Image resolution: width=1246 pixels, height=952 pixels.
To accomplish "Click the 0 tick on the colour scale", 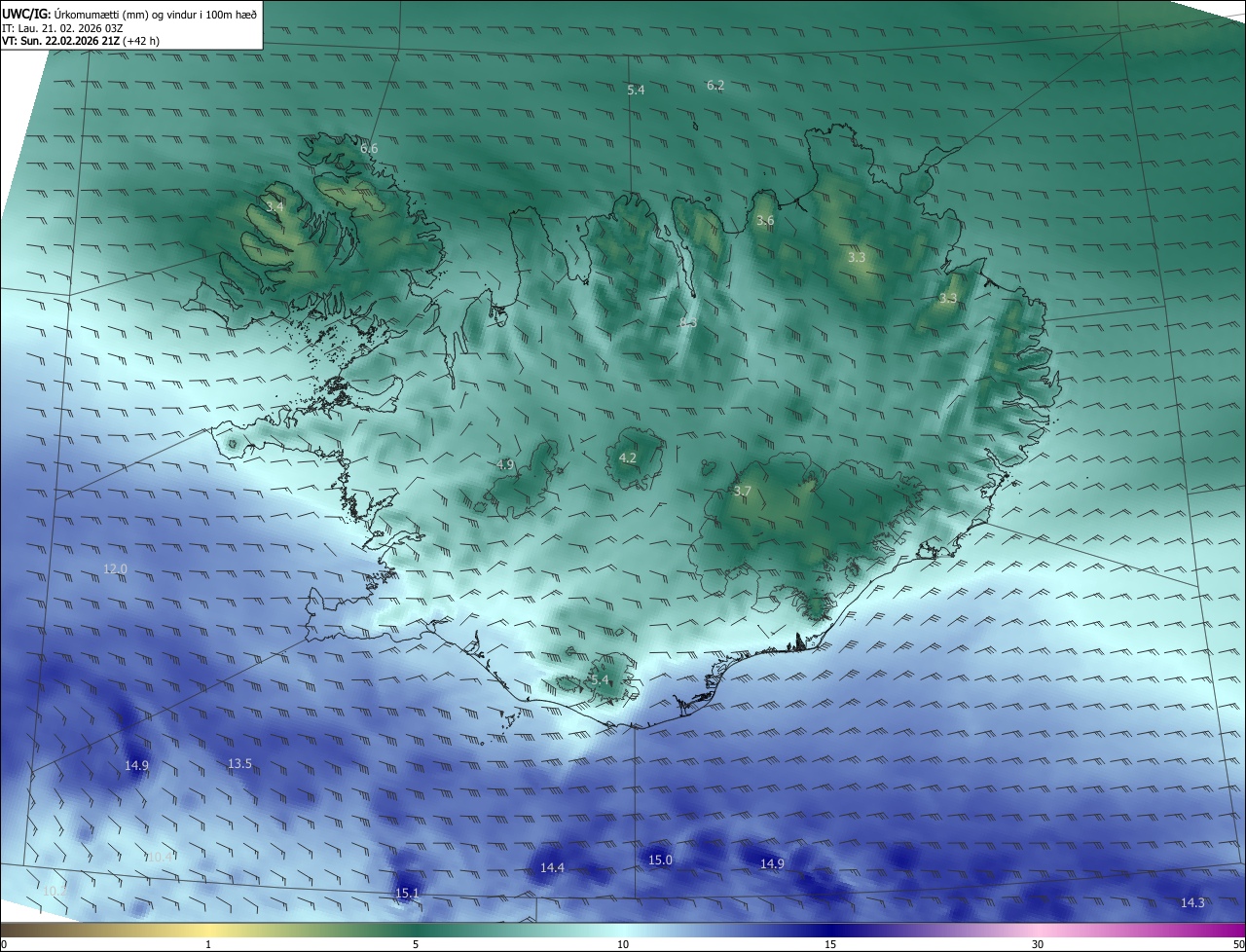I will click(x=4, y=945).
